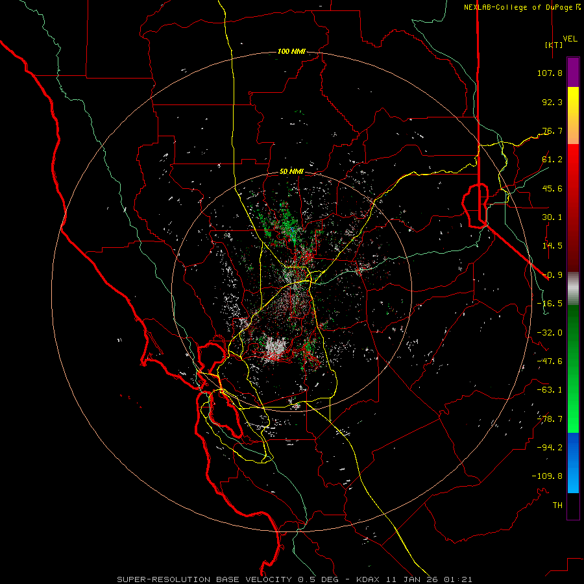Click the TH legend label
This screenshot has width=584, height=584.
click(x=557, y=505)
